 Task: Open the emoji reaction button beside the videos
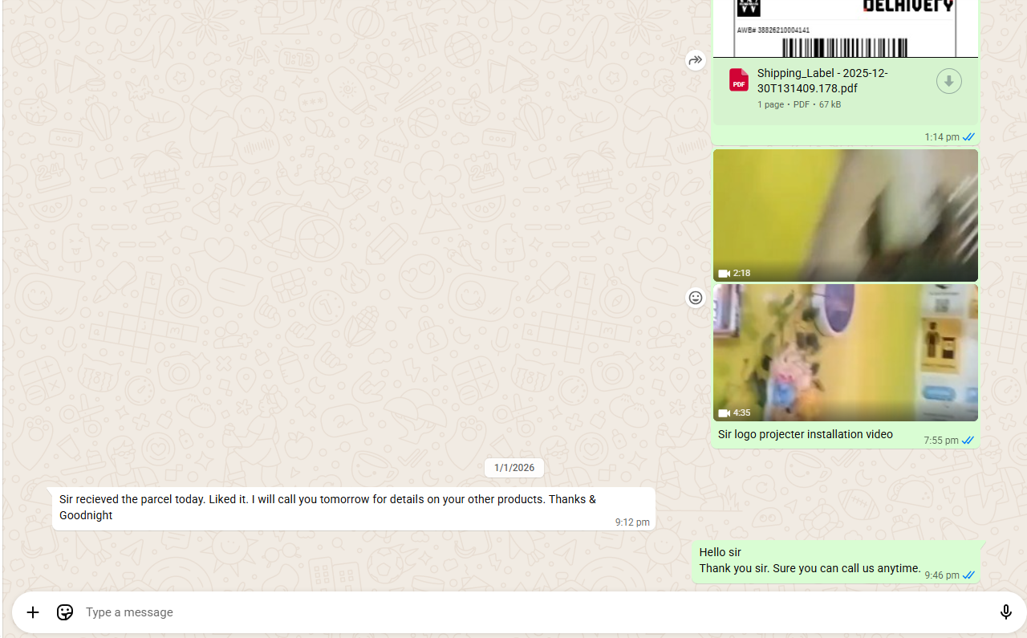pos(696,298)
